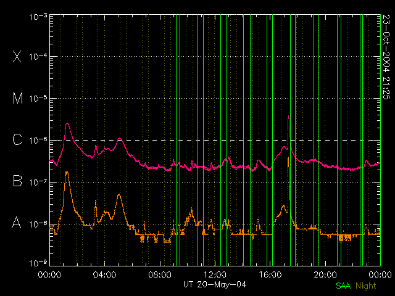Click the UT 20-May-04 axis title
This screenshot has height=296, width=395.
tap(215, 285)
